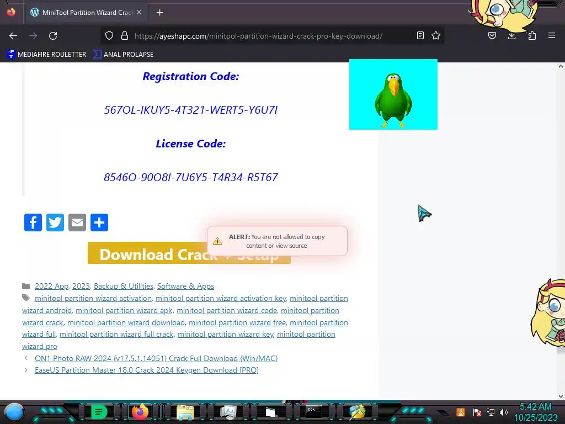The image size is (565, 424).
Task: Go back to the previous page
Action: [x=13, y=36]
